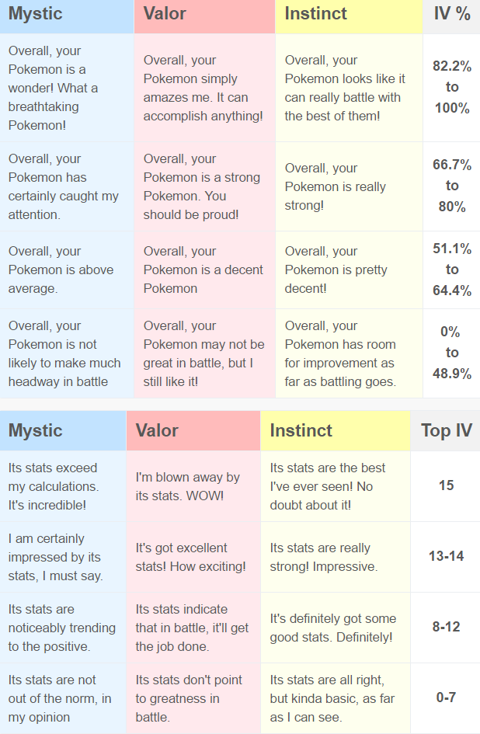Click 'I'm blown away by its stats' cell
Screen dimensions: 480x734
[x=193, y=486]
